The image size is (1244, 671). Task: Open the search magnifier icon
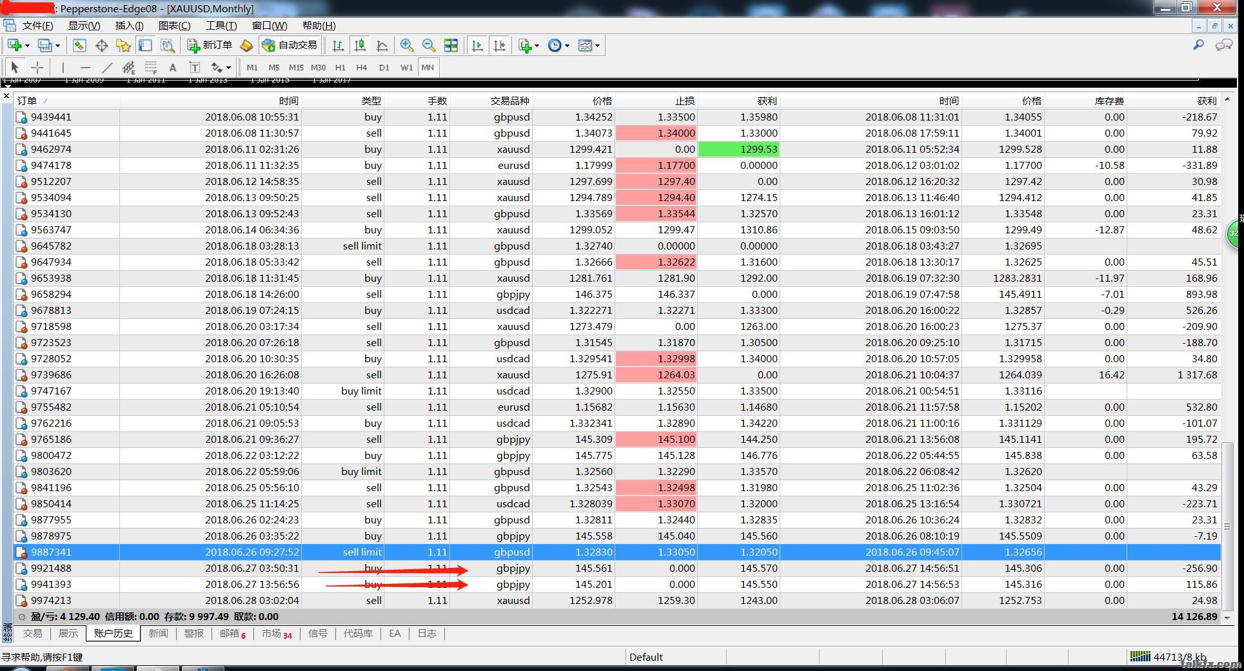point(1198,45)
